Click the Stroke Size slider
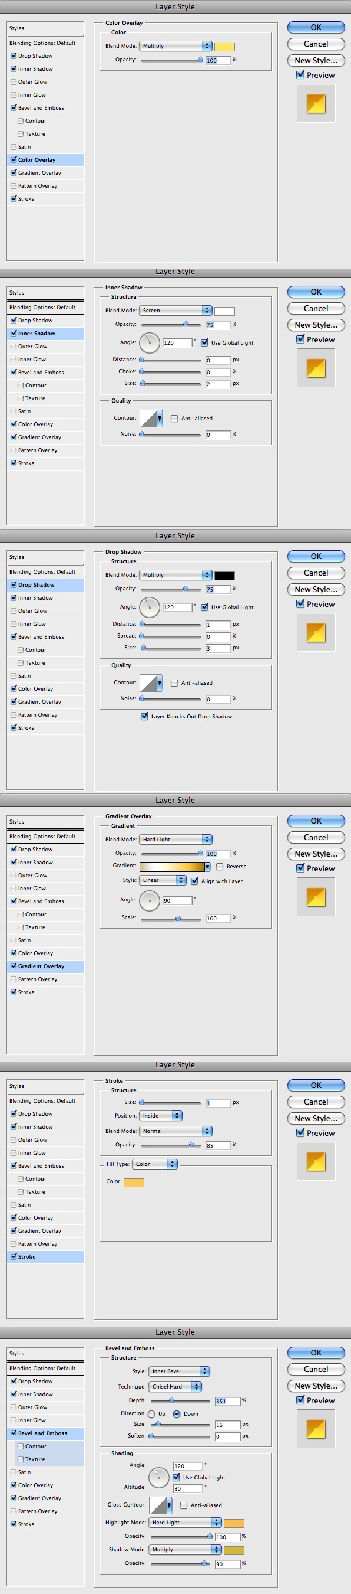 (171, 1102)
